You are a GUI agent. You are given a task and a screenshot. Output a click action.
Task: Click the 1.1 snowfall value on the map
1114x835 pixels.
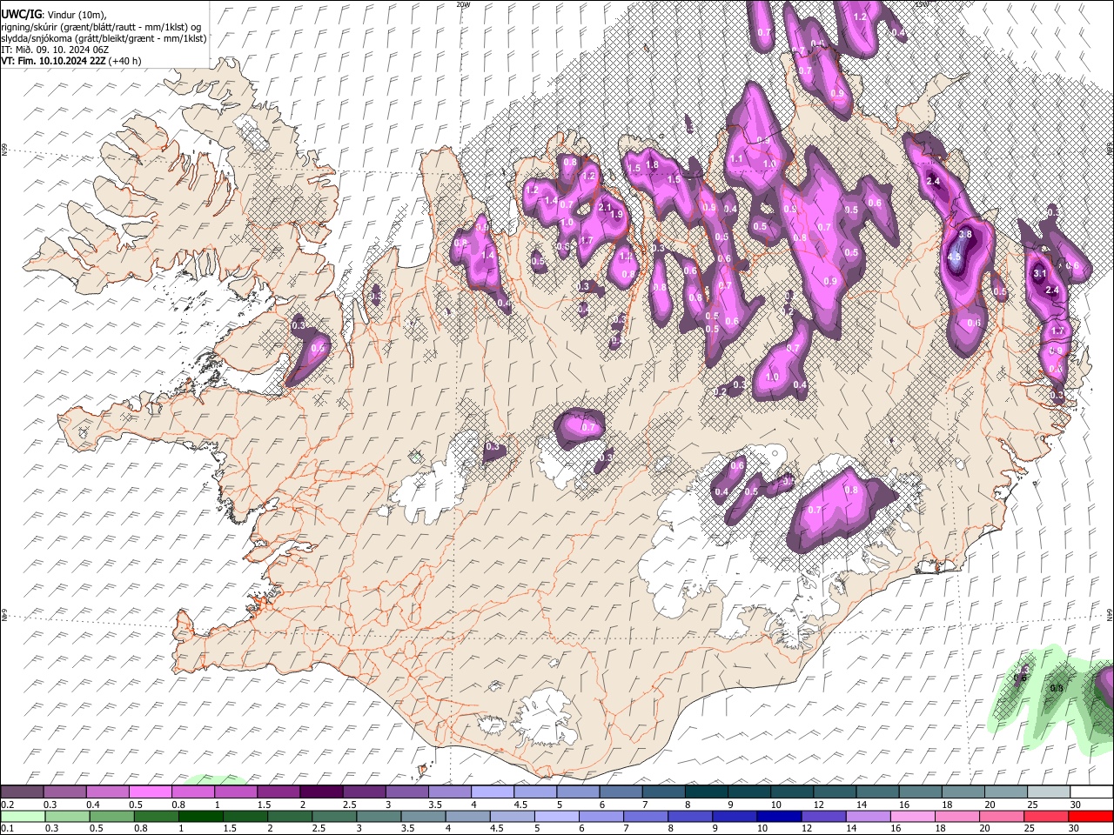[x=736, y=159]
